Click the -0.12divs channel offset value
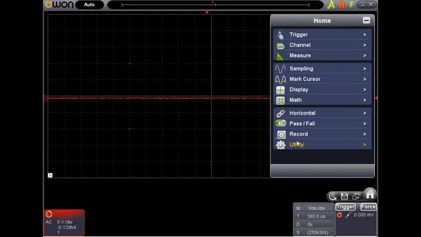 [66, 227]
